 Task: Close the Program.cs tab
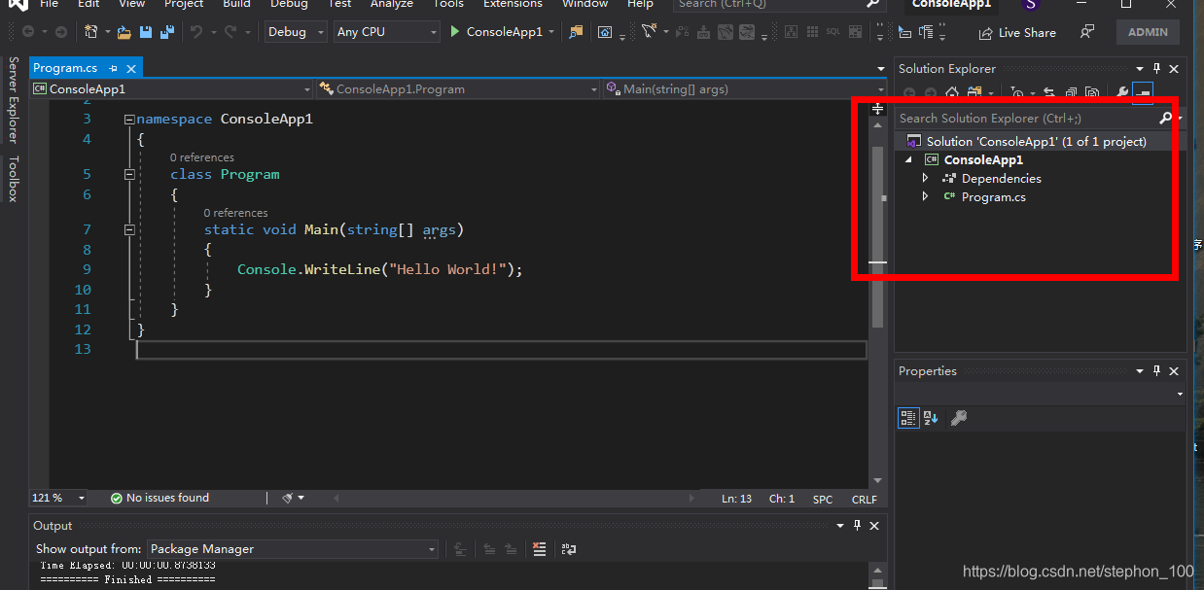(x=131, y=68)
